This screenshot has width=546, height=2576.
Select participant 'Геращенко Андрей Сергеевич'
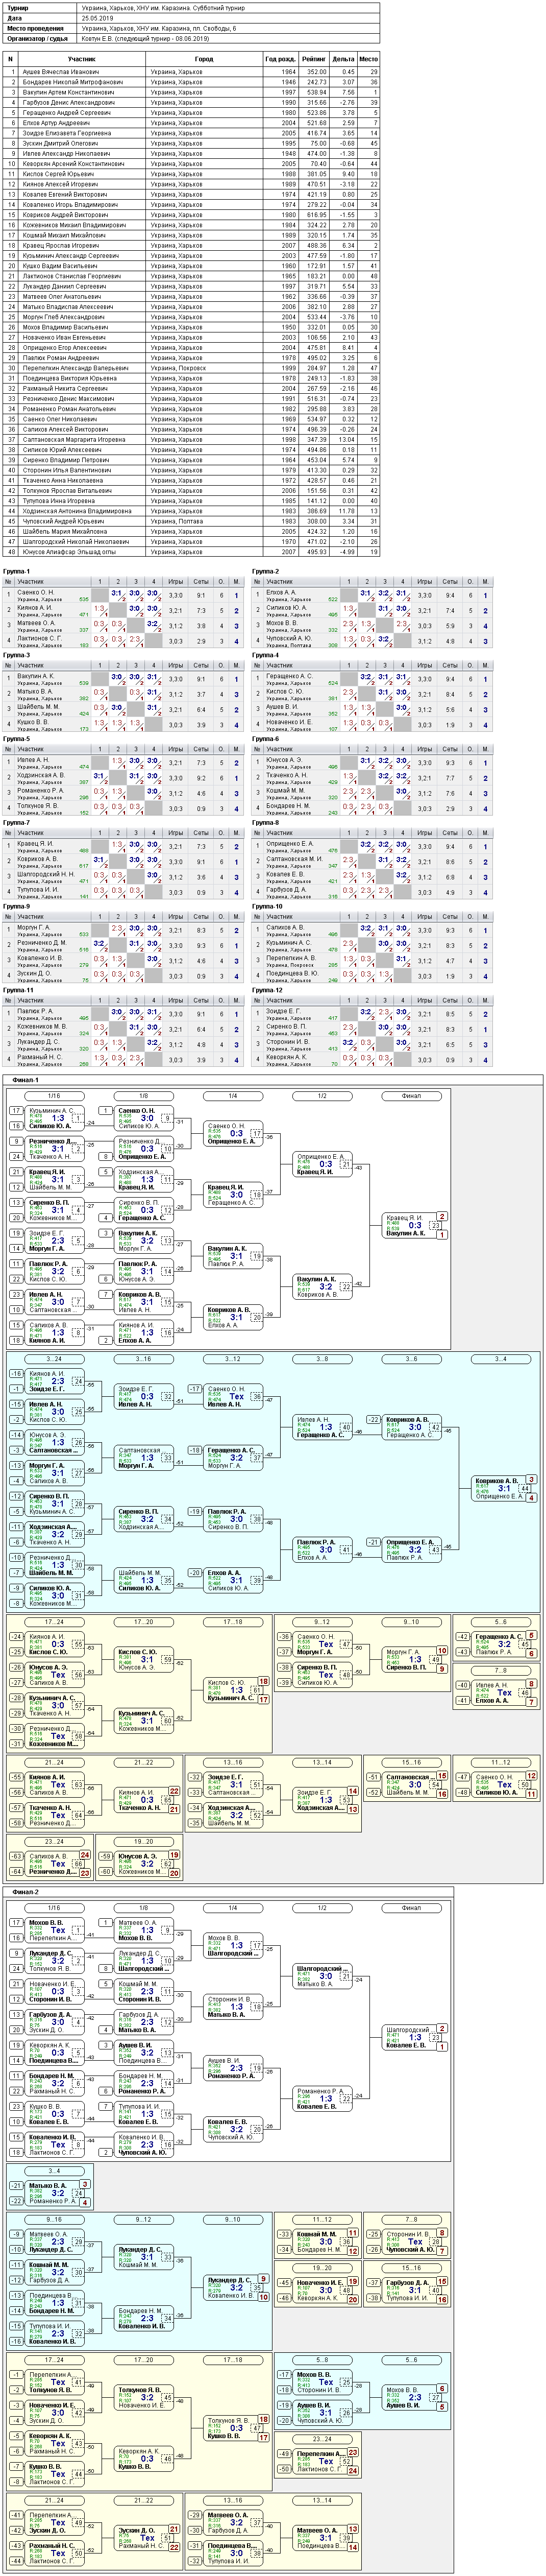click(x=66, y=113)
